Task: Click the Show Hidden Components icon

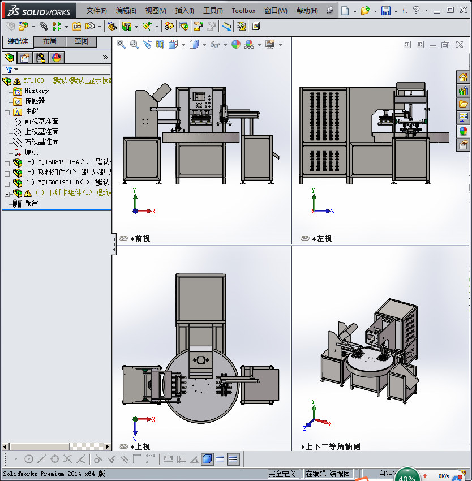Action: coord(111,27)
